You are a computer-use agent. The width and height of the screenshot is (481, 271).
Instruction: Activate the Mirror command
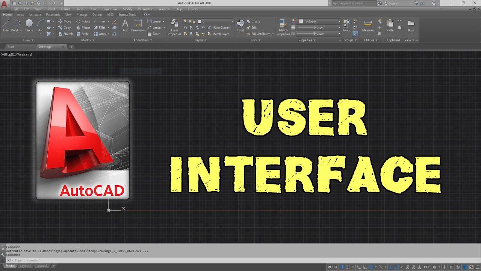tap(83, 27)
